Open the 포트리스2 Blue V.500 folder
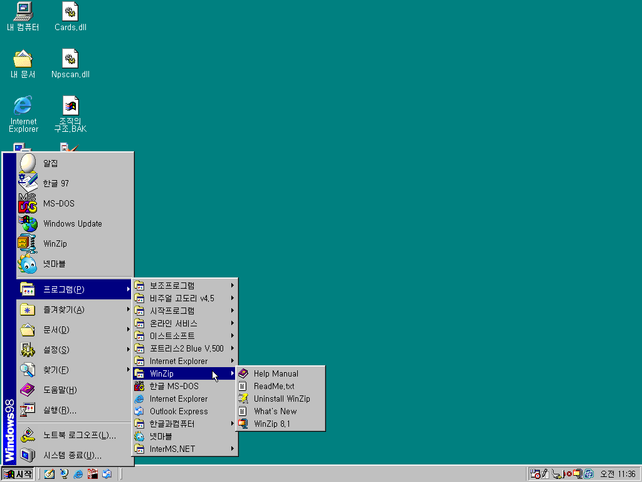The width and height of the screenshot is (642, 482). (185, 348)
